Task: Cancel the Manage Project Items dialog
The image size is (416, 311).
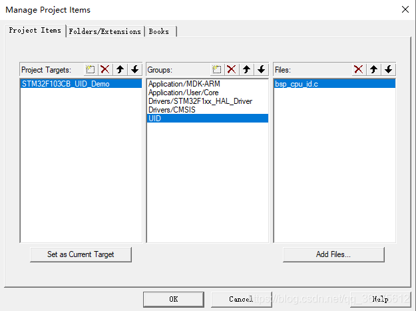Action: [241, 299]
